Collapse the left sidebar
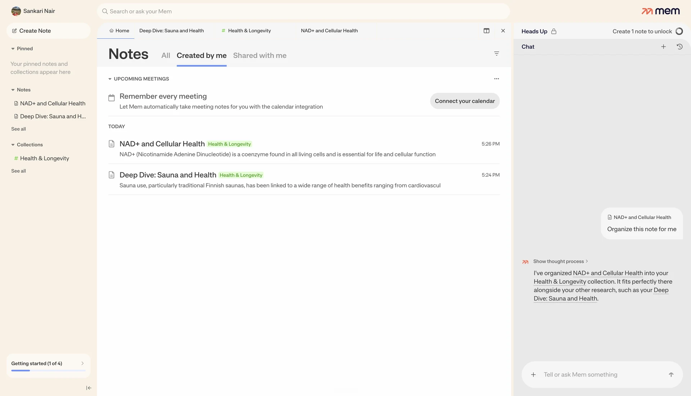Viewport: 691px width, 396px height. coord(89,388)
